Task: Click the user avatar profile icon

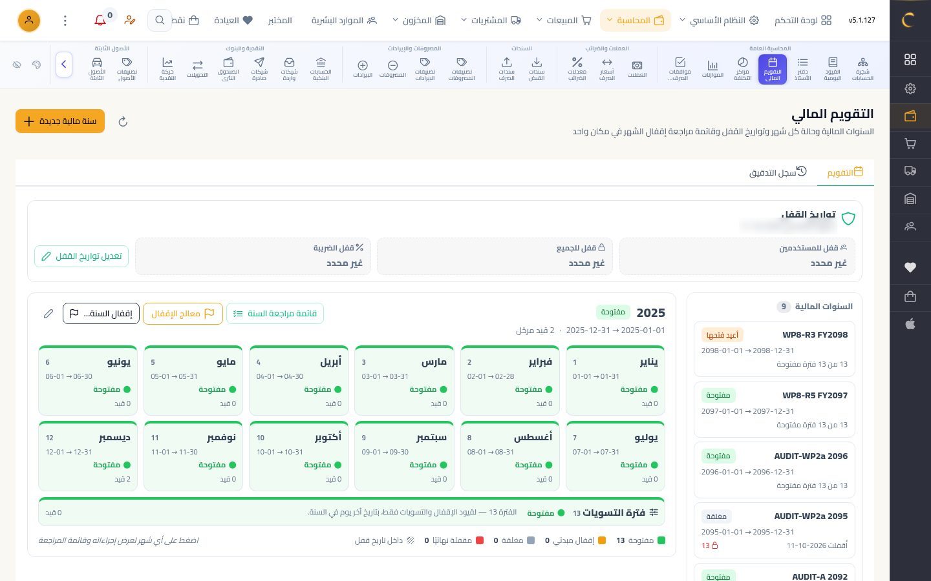Action: [28, 21]
